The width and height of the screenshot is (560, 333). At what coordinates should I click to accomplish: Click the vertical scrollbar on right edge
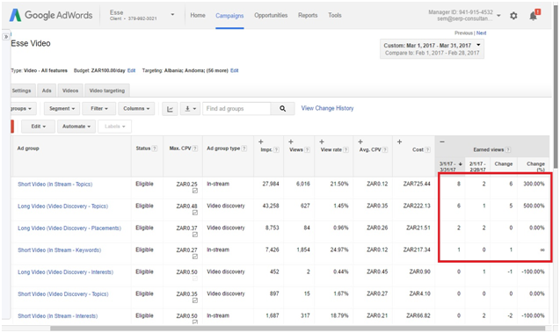[556, 88]
